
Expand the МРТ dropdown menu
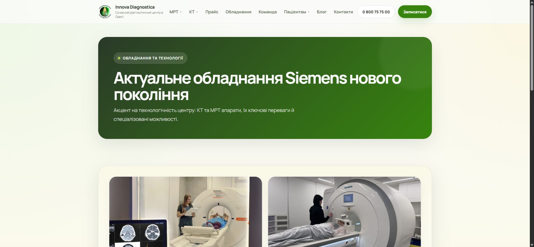[x=175, y=12]
